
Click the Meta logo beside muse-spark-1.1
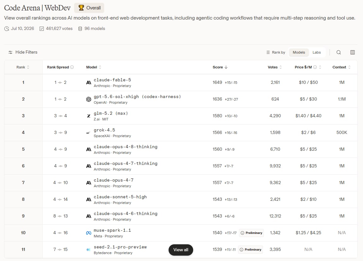(x=89, y=233)
